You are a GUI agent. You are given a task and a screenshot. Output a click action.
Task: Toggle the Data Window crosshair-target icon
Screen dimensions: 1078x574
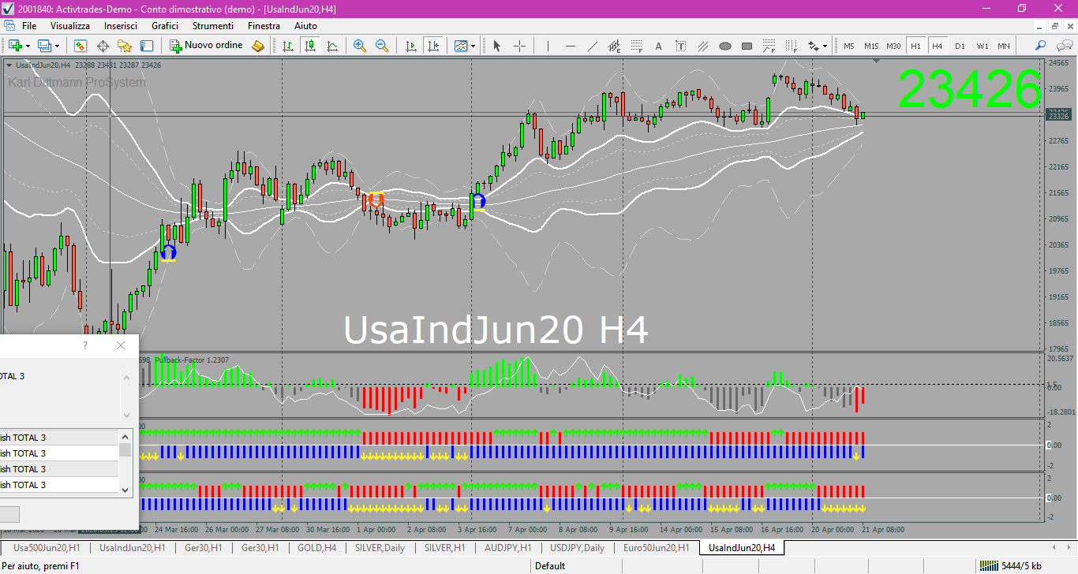(x=103, y=46)
